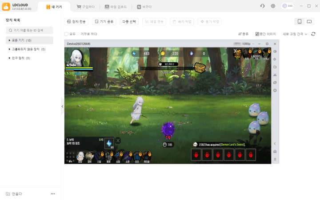The height and width of the screenshot is (200, 320).
Task: Open 중간 이미지 thumbnail size option
Action: (x=265, y=34)
